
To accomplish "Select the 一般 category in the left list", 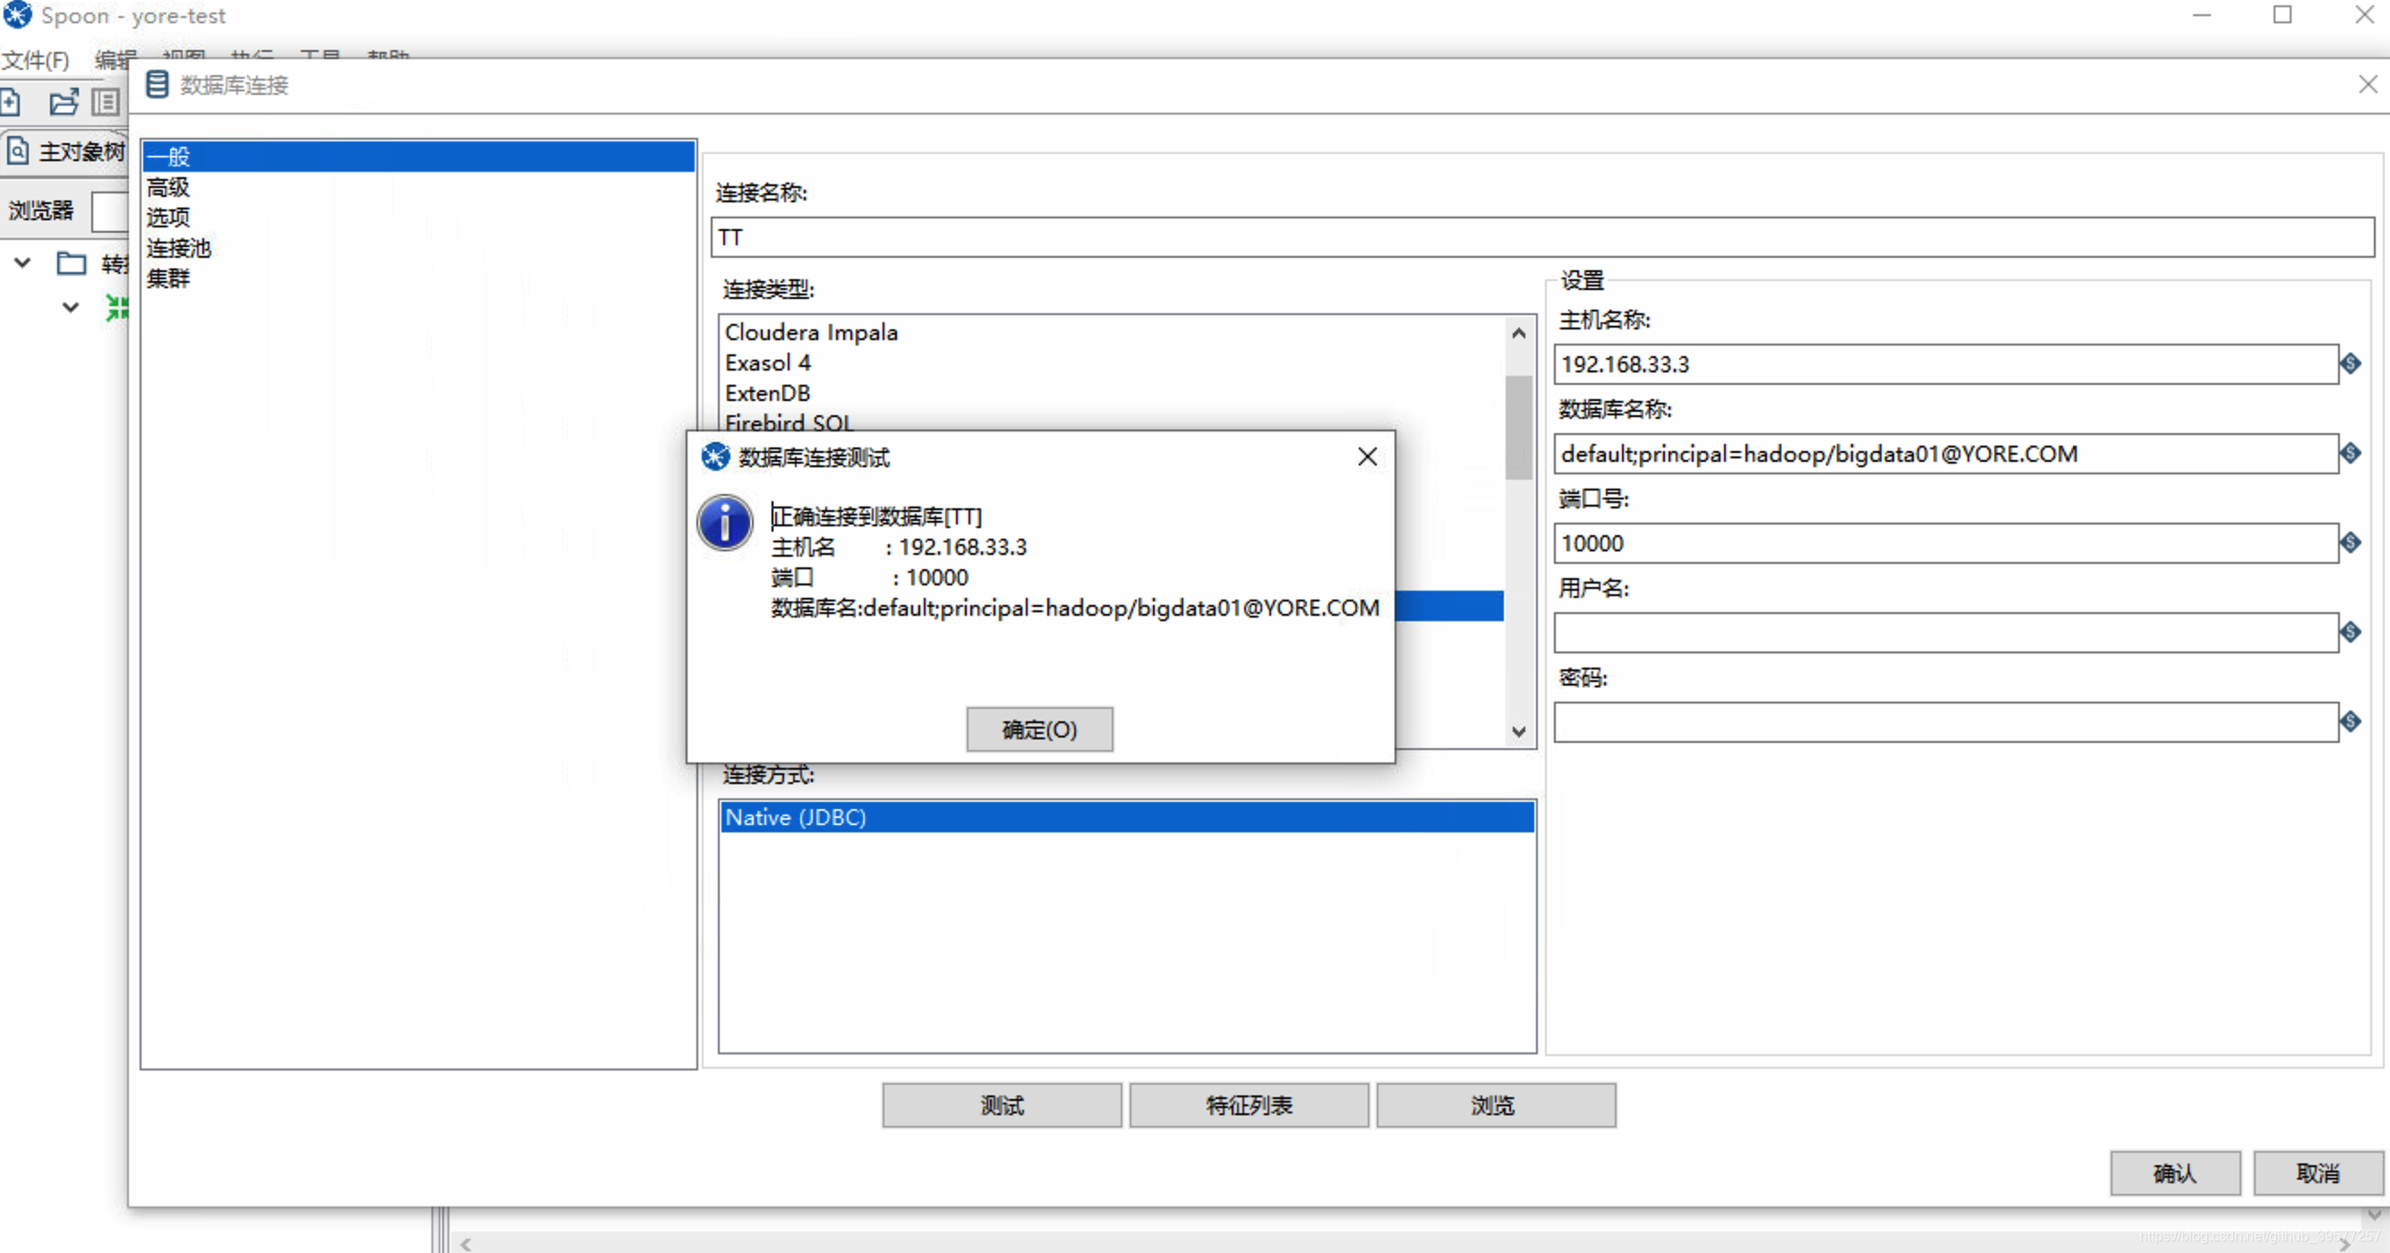I will 418,157.
